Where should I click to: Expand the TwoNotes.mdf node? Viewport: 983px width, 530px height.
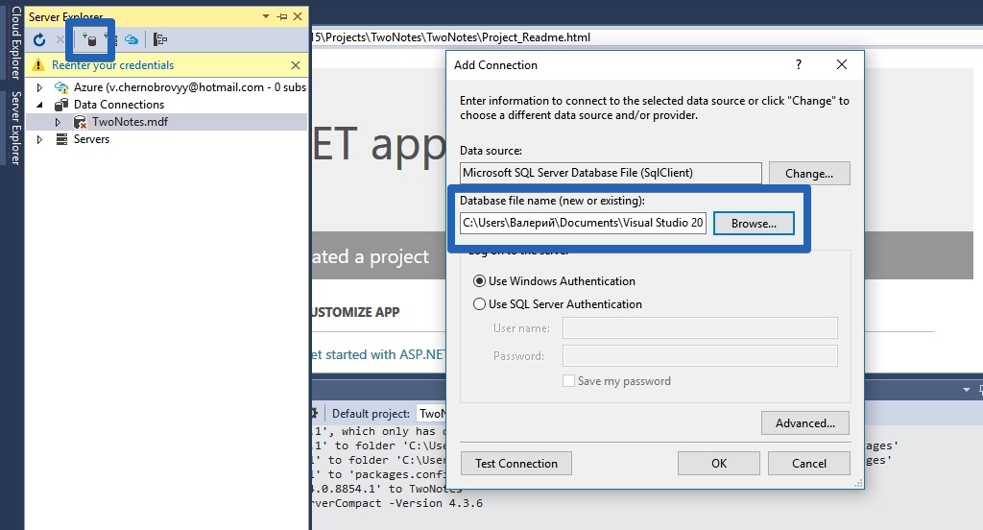[58, 122]
